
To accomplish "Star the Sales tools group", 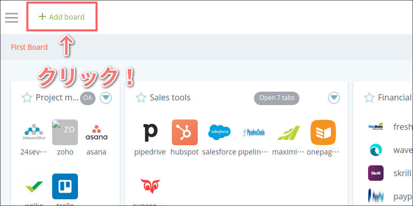I will pos(140,97).
